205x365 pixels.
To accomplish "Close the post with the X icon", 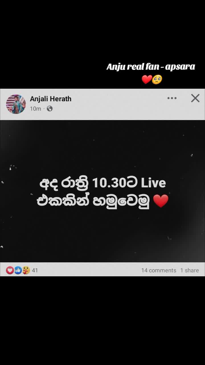I will pyautogui.click(x=195, y=98).
